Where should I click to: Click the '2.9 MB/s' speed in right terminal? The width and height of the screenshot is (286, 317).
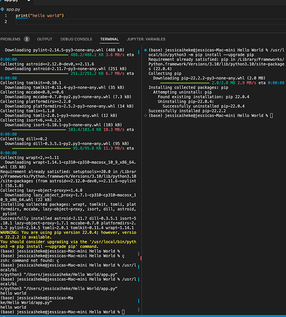point(247,83)
